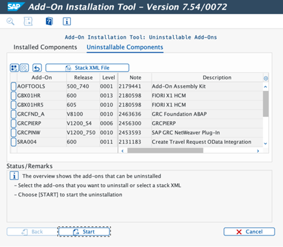This screenshot has width=283, height=247.
Task: Select the Uninstallable Components tab
Action: coord(125,47)
